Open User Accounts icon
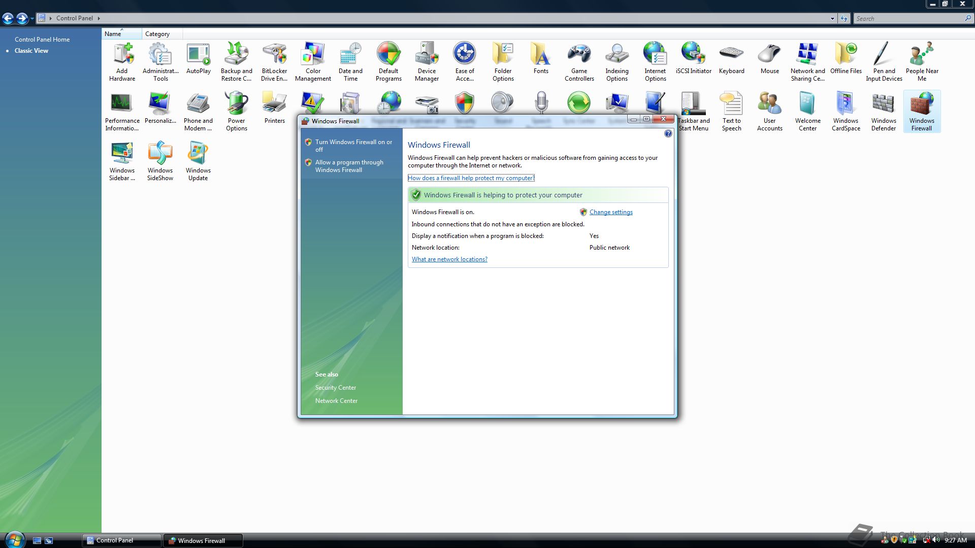 point(770,111)
